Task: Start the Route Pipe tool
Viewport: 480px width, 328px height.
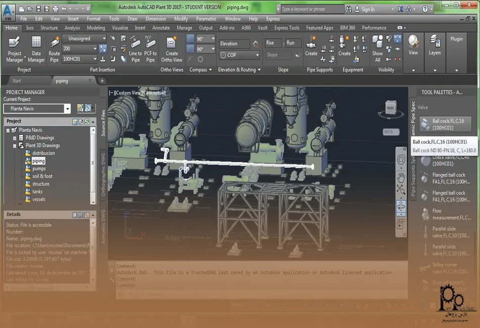Action: tap(54, 49)
